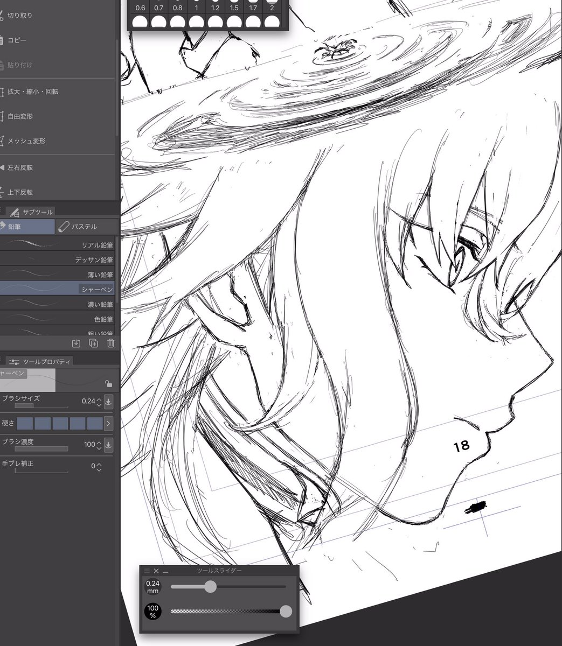Viewport: 562px width, 646px height.
Task: Click the duplicate sub tool icon
Action: [x=93, y=343]
